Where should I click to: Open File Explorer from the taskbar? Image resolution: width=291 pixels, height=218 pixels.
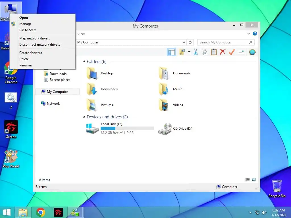(23, 212)
